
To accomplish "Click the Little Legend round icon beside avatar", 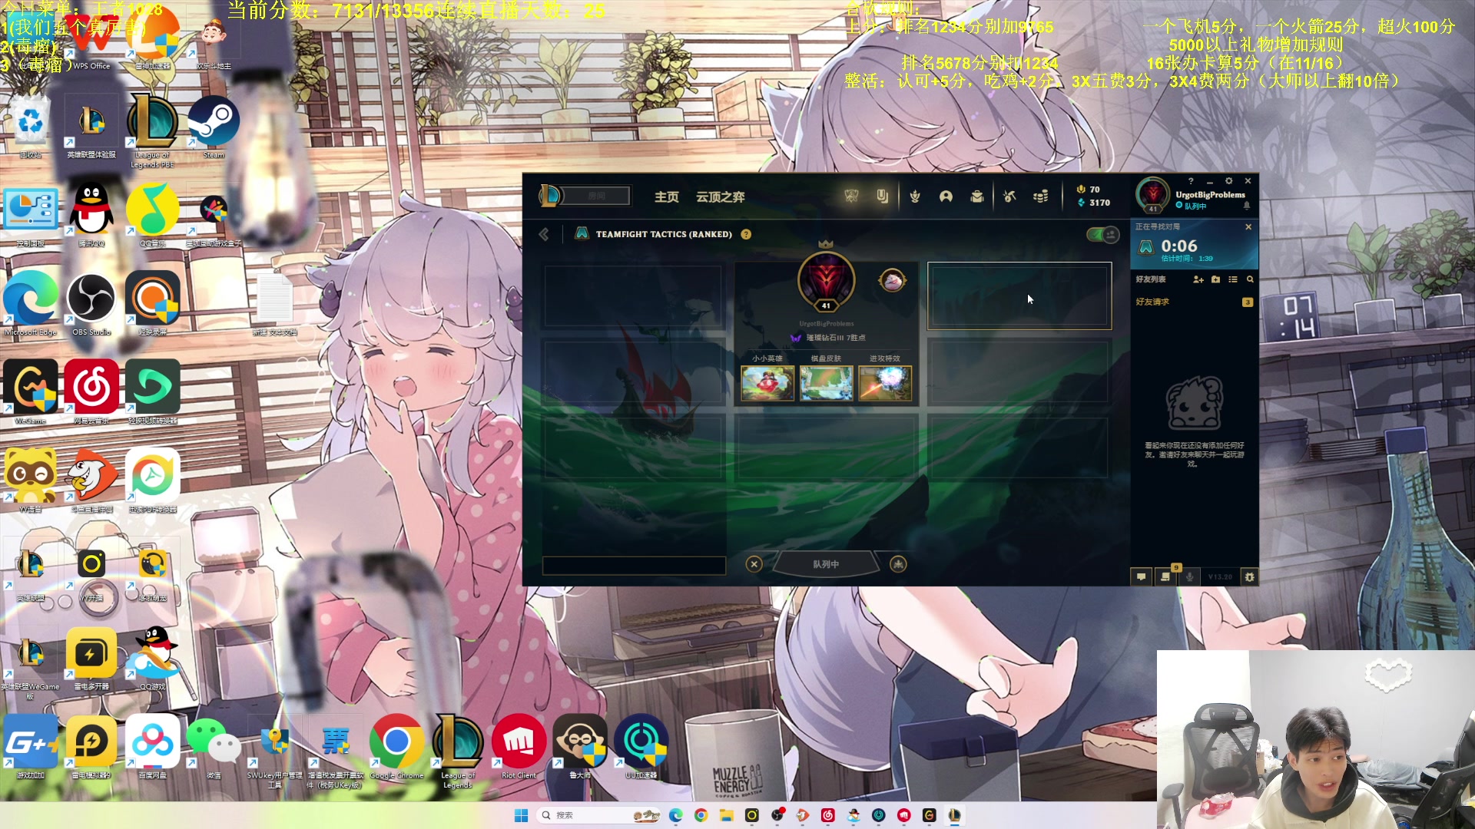I will pyautogui.click(x=892, y=280).
